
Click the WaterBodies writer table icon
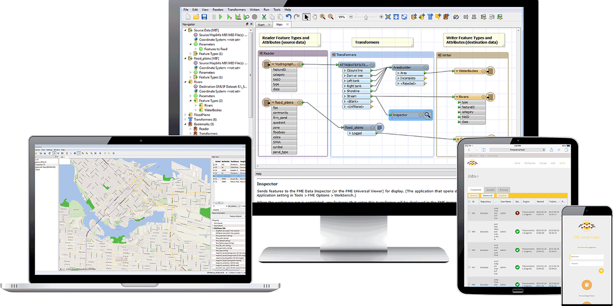pos(490,71)
